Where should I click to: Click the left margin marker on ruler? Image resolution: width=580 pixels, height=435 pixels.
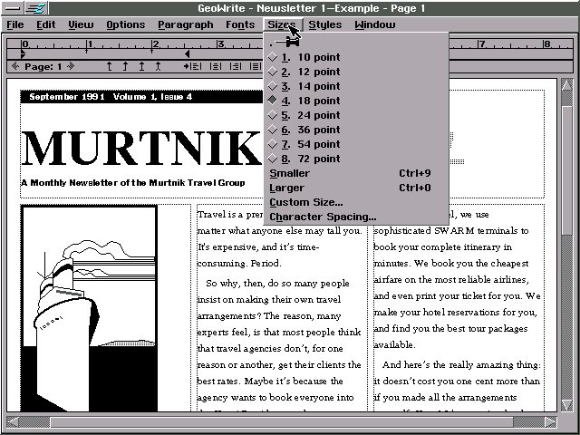click(23, 54)
